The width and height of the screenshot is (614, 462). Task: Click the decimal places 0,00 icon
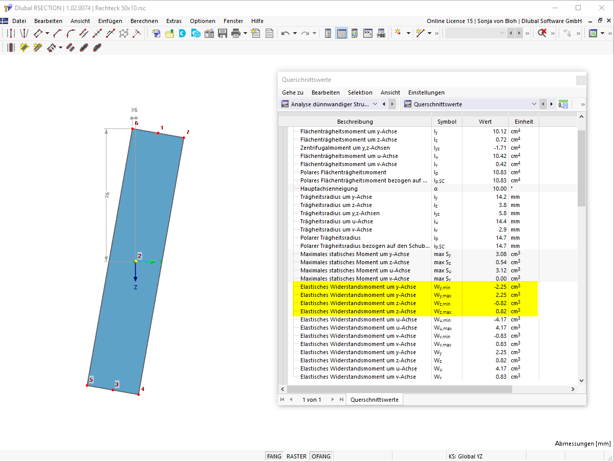563,104
